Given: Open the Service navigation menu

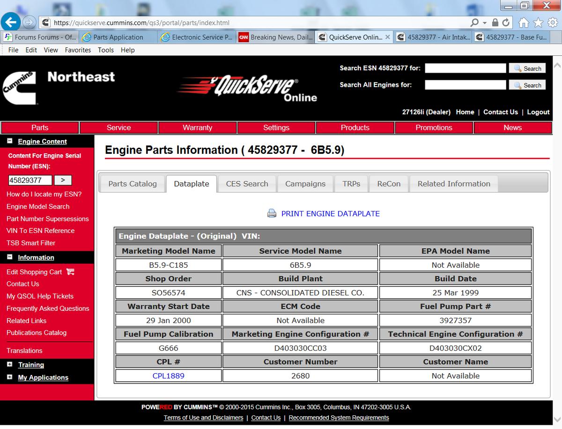Looking at the screenshot, I should [118, 128].
